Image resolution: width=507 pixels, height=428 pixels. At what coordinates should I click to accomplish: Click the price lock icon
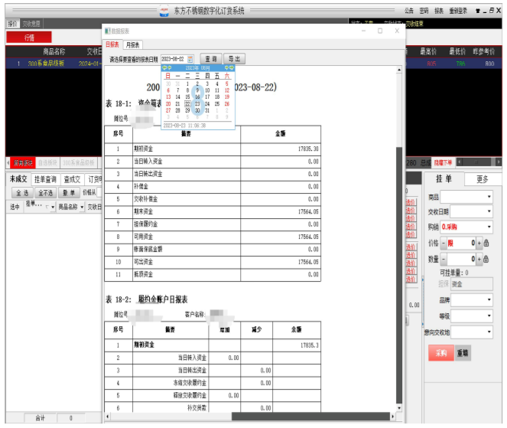[x=486, y=243]
